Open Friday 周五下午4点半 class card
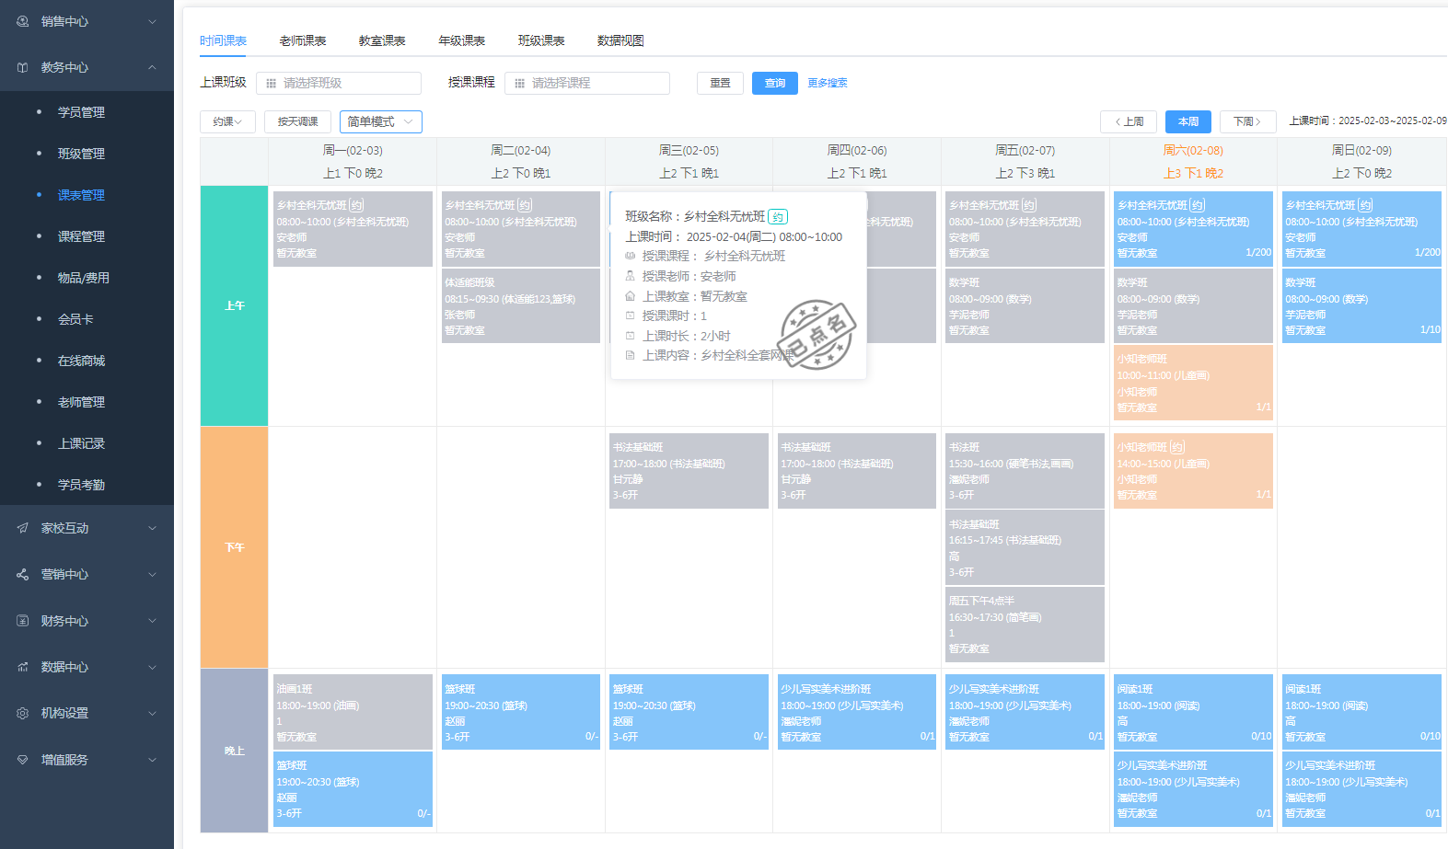1448x849 pixels. [x=1025, y=625]
